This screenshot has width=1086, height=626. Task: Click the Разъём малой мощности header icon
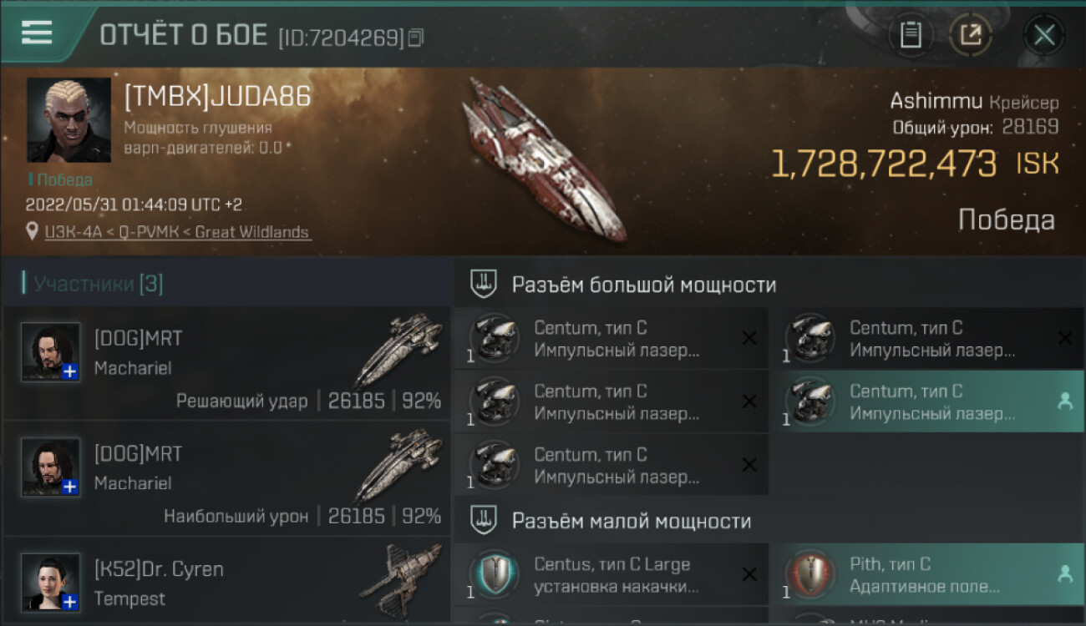(484, 521)
